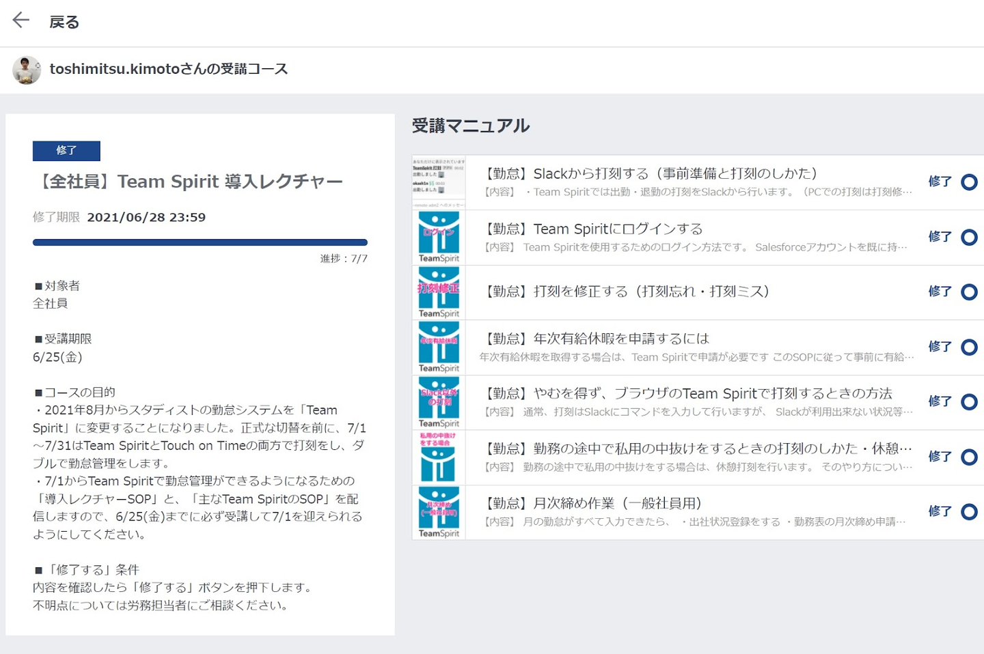The height and width of the screenshot is (654, 984).
Task: Click the 進捗：7/7 progress text
Action: click(344, 259)
